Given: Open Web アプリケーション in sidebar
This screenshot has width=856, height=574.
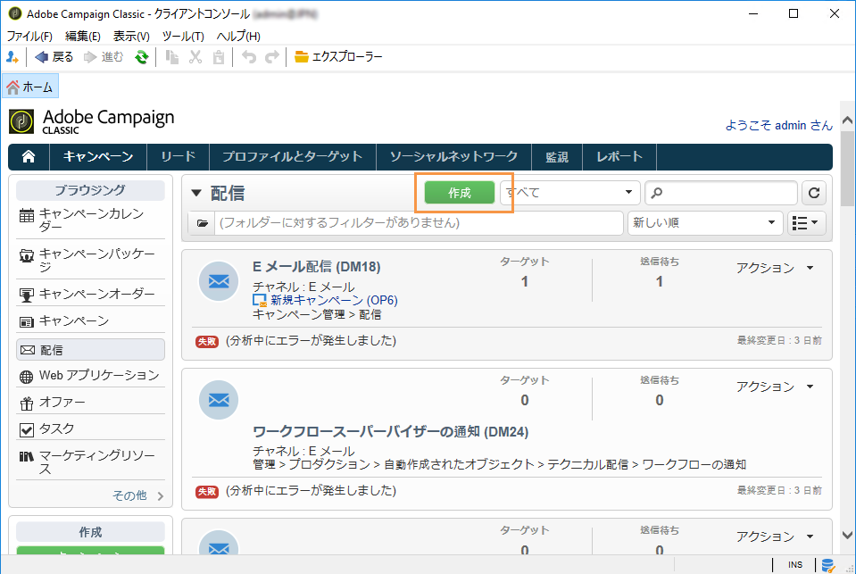Looking at the screenshot, I should click(x=91, y=376).
